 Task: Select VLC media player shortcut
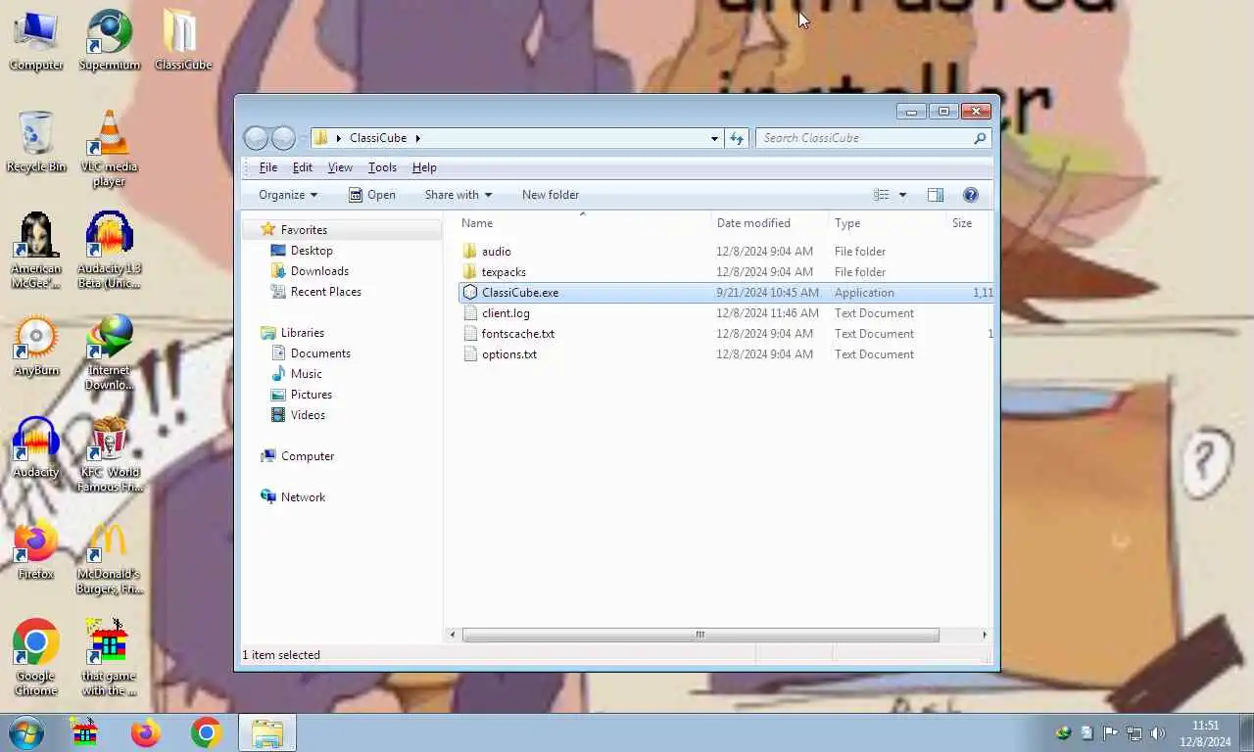point(109,148)
